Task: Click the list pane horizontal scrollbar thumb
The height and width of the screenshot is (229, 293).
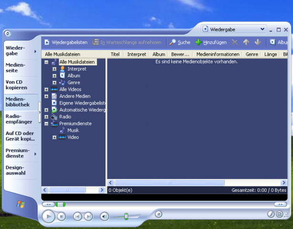Action: [169, 183]
